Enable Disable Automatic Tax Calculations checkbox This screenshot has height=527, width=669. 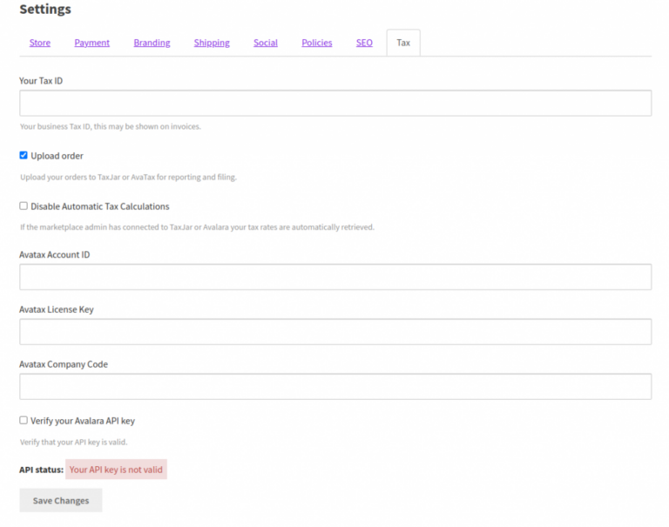pyautogui.click(x=24, y=206)
